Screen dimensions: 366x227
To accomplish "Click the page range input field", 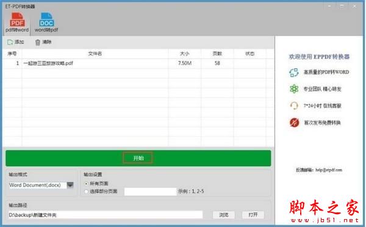I will click(150, 191).
